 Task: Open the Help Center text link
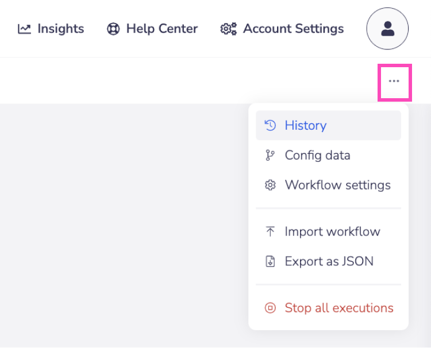tap(161, 29)
